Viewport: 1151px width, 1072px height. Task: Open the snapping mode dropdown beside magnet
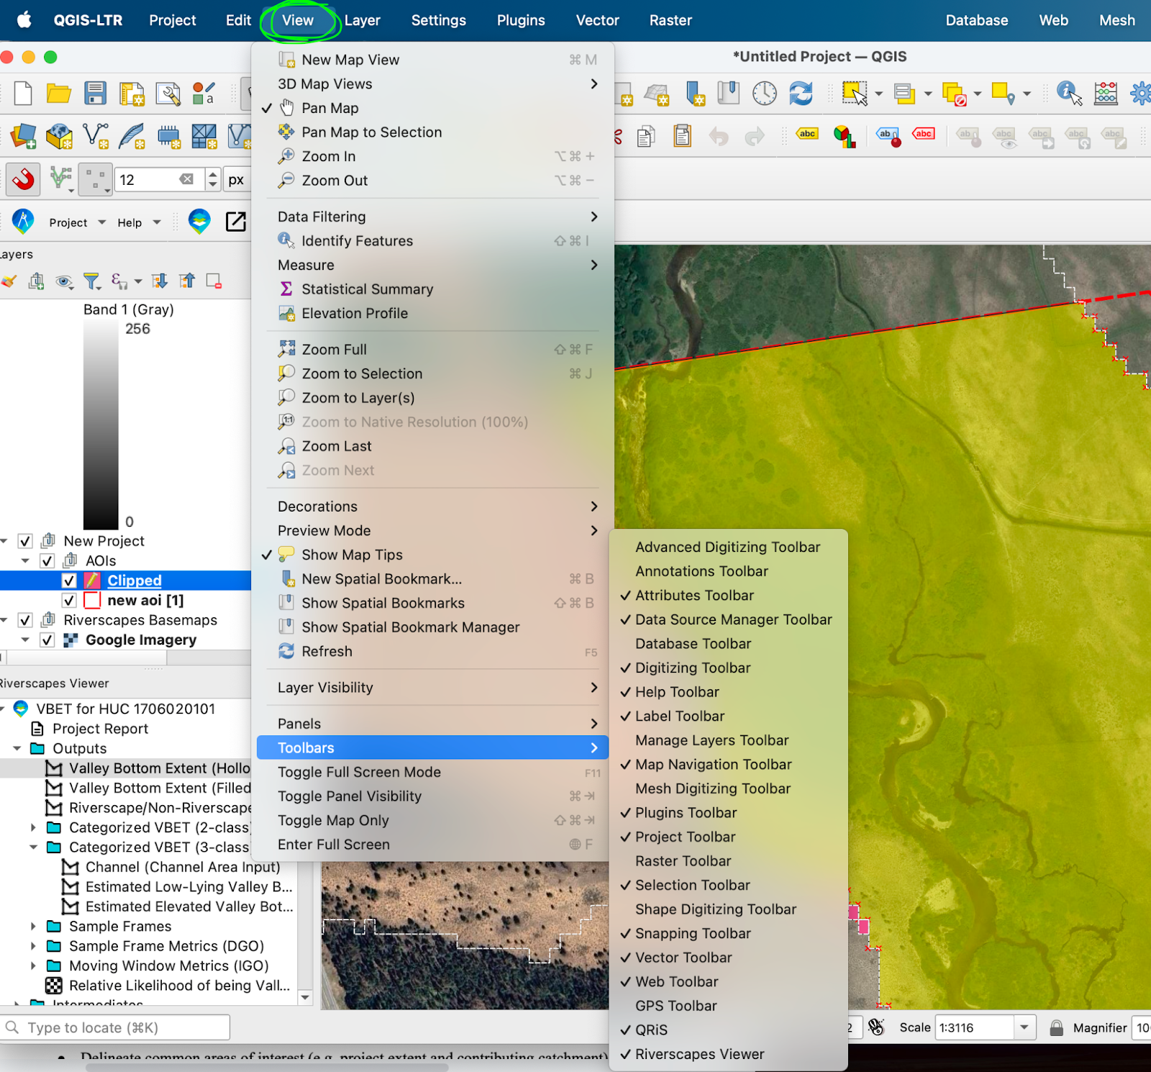coord(62,179)
